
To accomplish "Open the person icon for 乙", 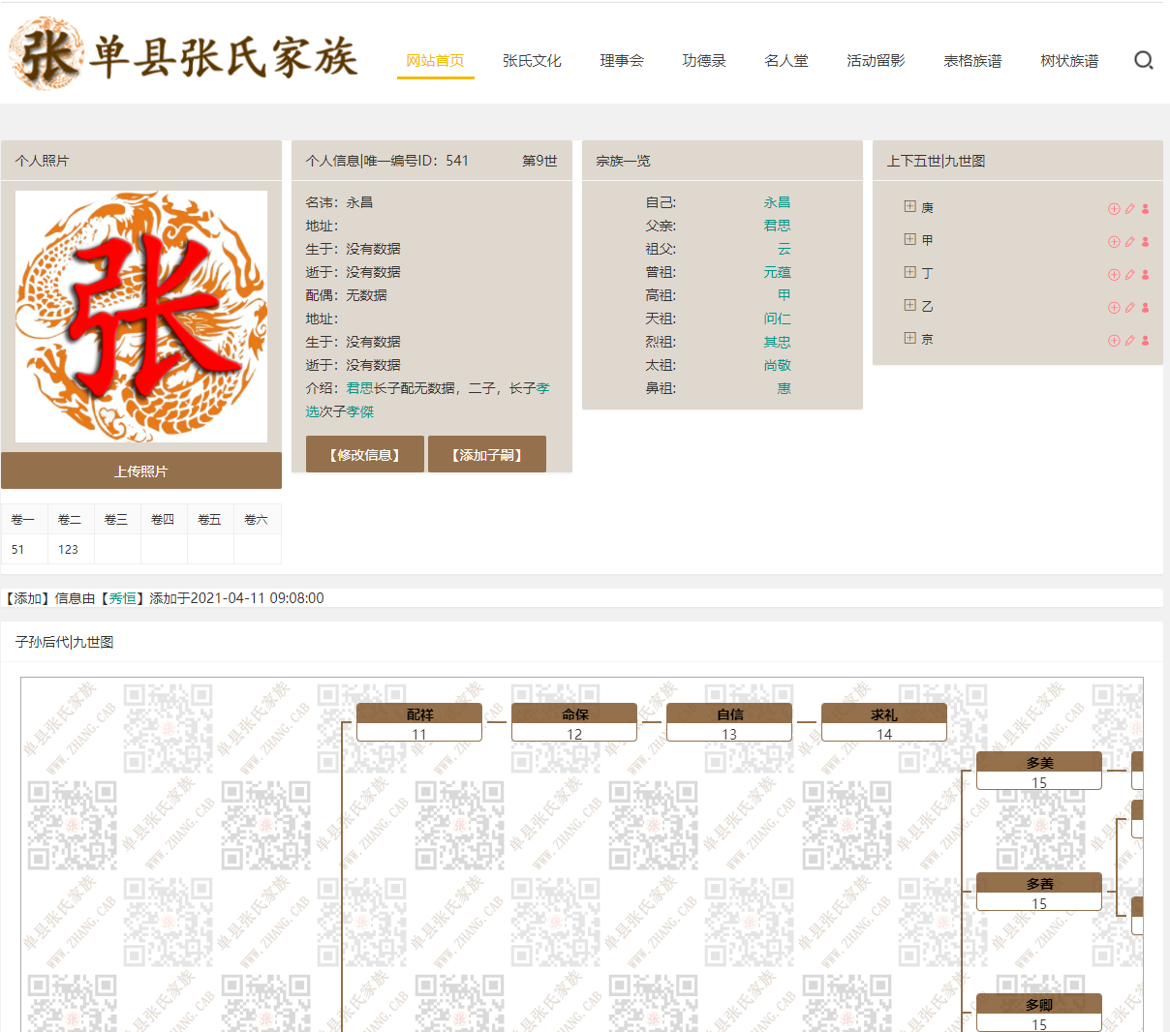I will (1145, 307).
